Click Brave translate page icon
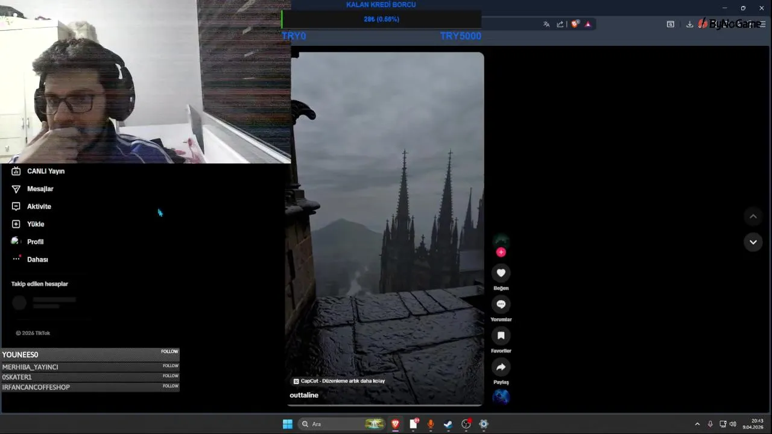 tap(546, 24)
